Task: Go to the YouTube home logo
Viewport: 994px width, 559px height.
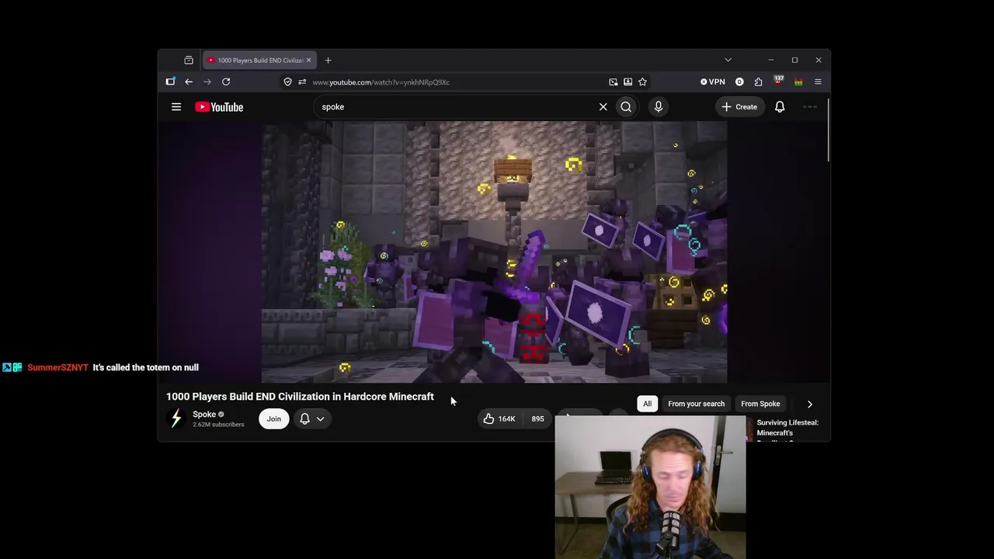Action: 219,107
